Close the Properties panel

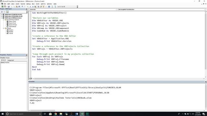(26, 55)
